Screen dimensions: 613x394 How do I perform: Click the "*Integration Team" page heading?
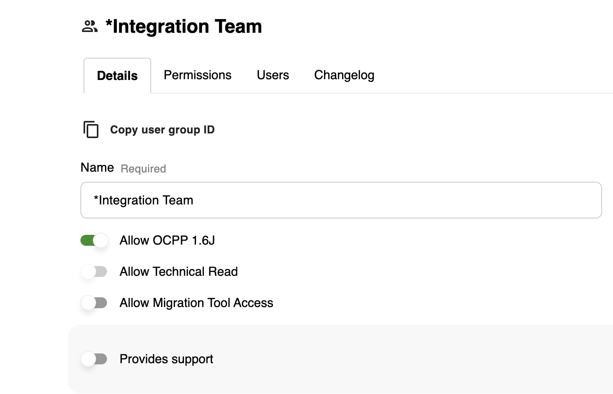(184, 27)
